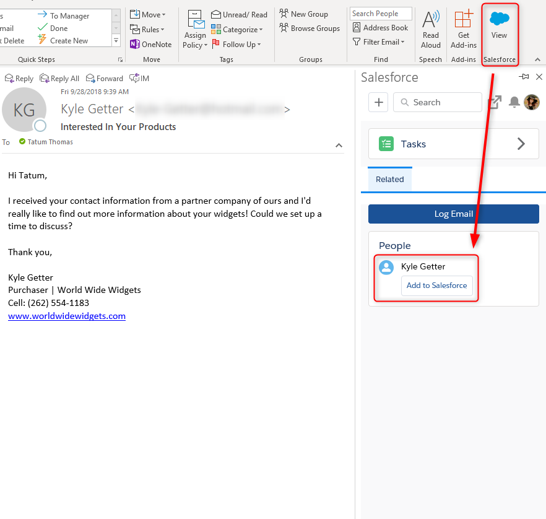Open the Tasks card
The height and width of the screenshot is (519, 546).
pyautogui.click(x=454, y=144)
